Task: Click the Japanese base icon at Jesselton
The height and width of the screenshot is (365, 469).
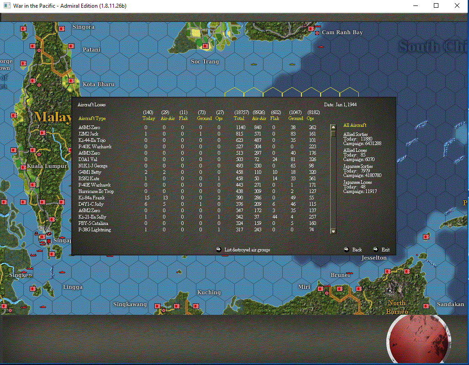Action: [388, 271]
